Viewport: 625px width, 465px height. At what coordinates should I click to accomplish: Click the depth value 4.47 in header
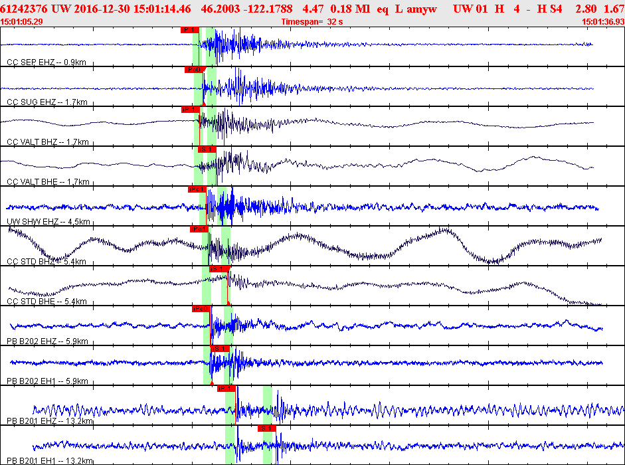[313, 9]
